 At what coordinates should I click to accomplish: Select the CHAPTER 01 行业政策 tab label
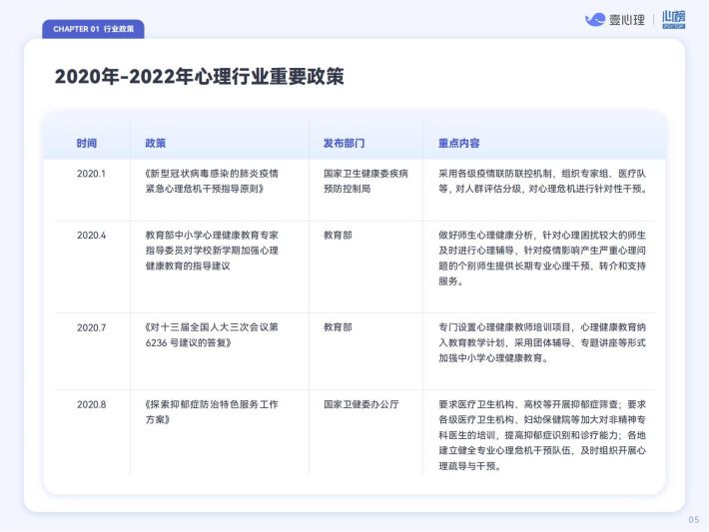[x=93, y=29]
